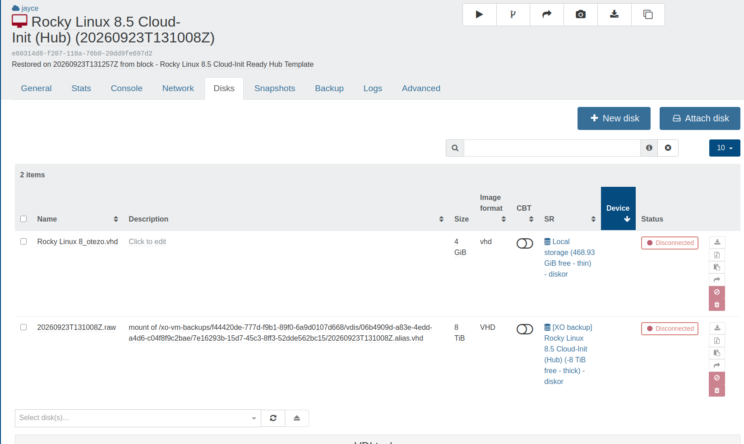Take a snapshot with the camera icon

[581, 14]
